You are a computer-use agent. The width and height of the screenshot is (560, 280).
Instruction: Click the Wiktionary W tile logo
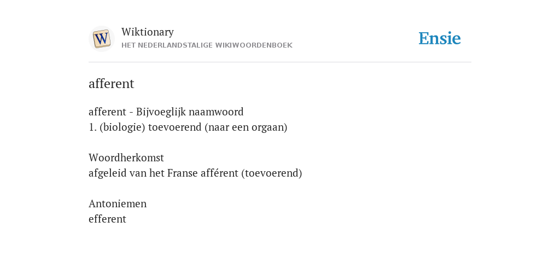pos(101,39)
